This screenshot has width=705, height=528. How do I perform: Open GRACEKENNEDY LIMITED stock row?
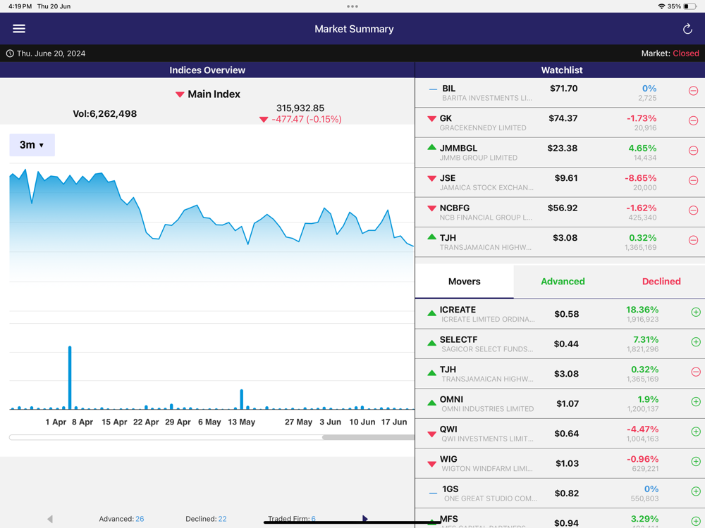coord(560,122)
